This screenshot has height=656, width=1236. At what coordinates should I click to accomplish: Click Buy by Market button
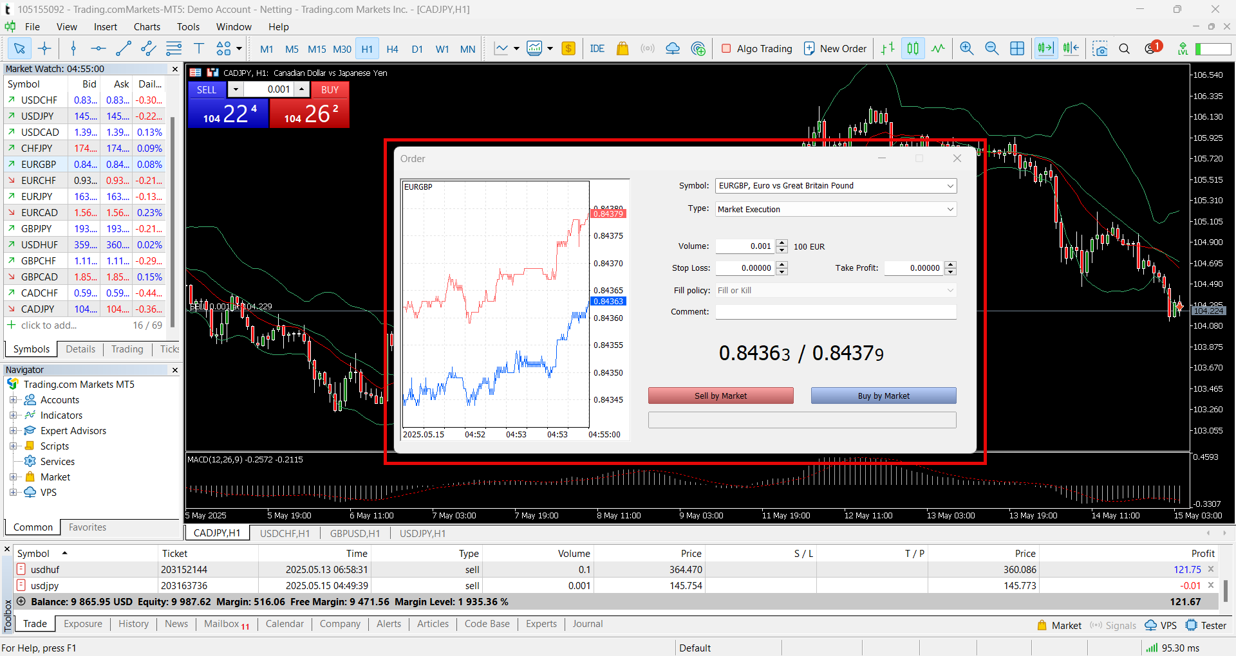tap(883, 396)
